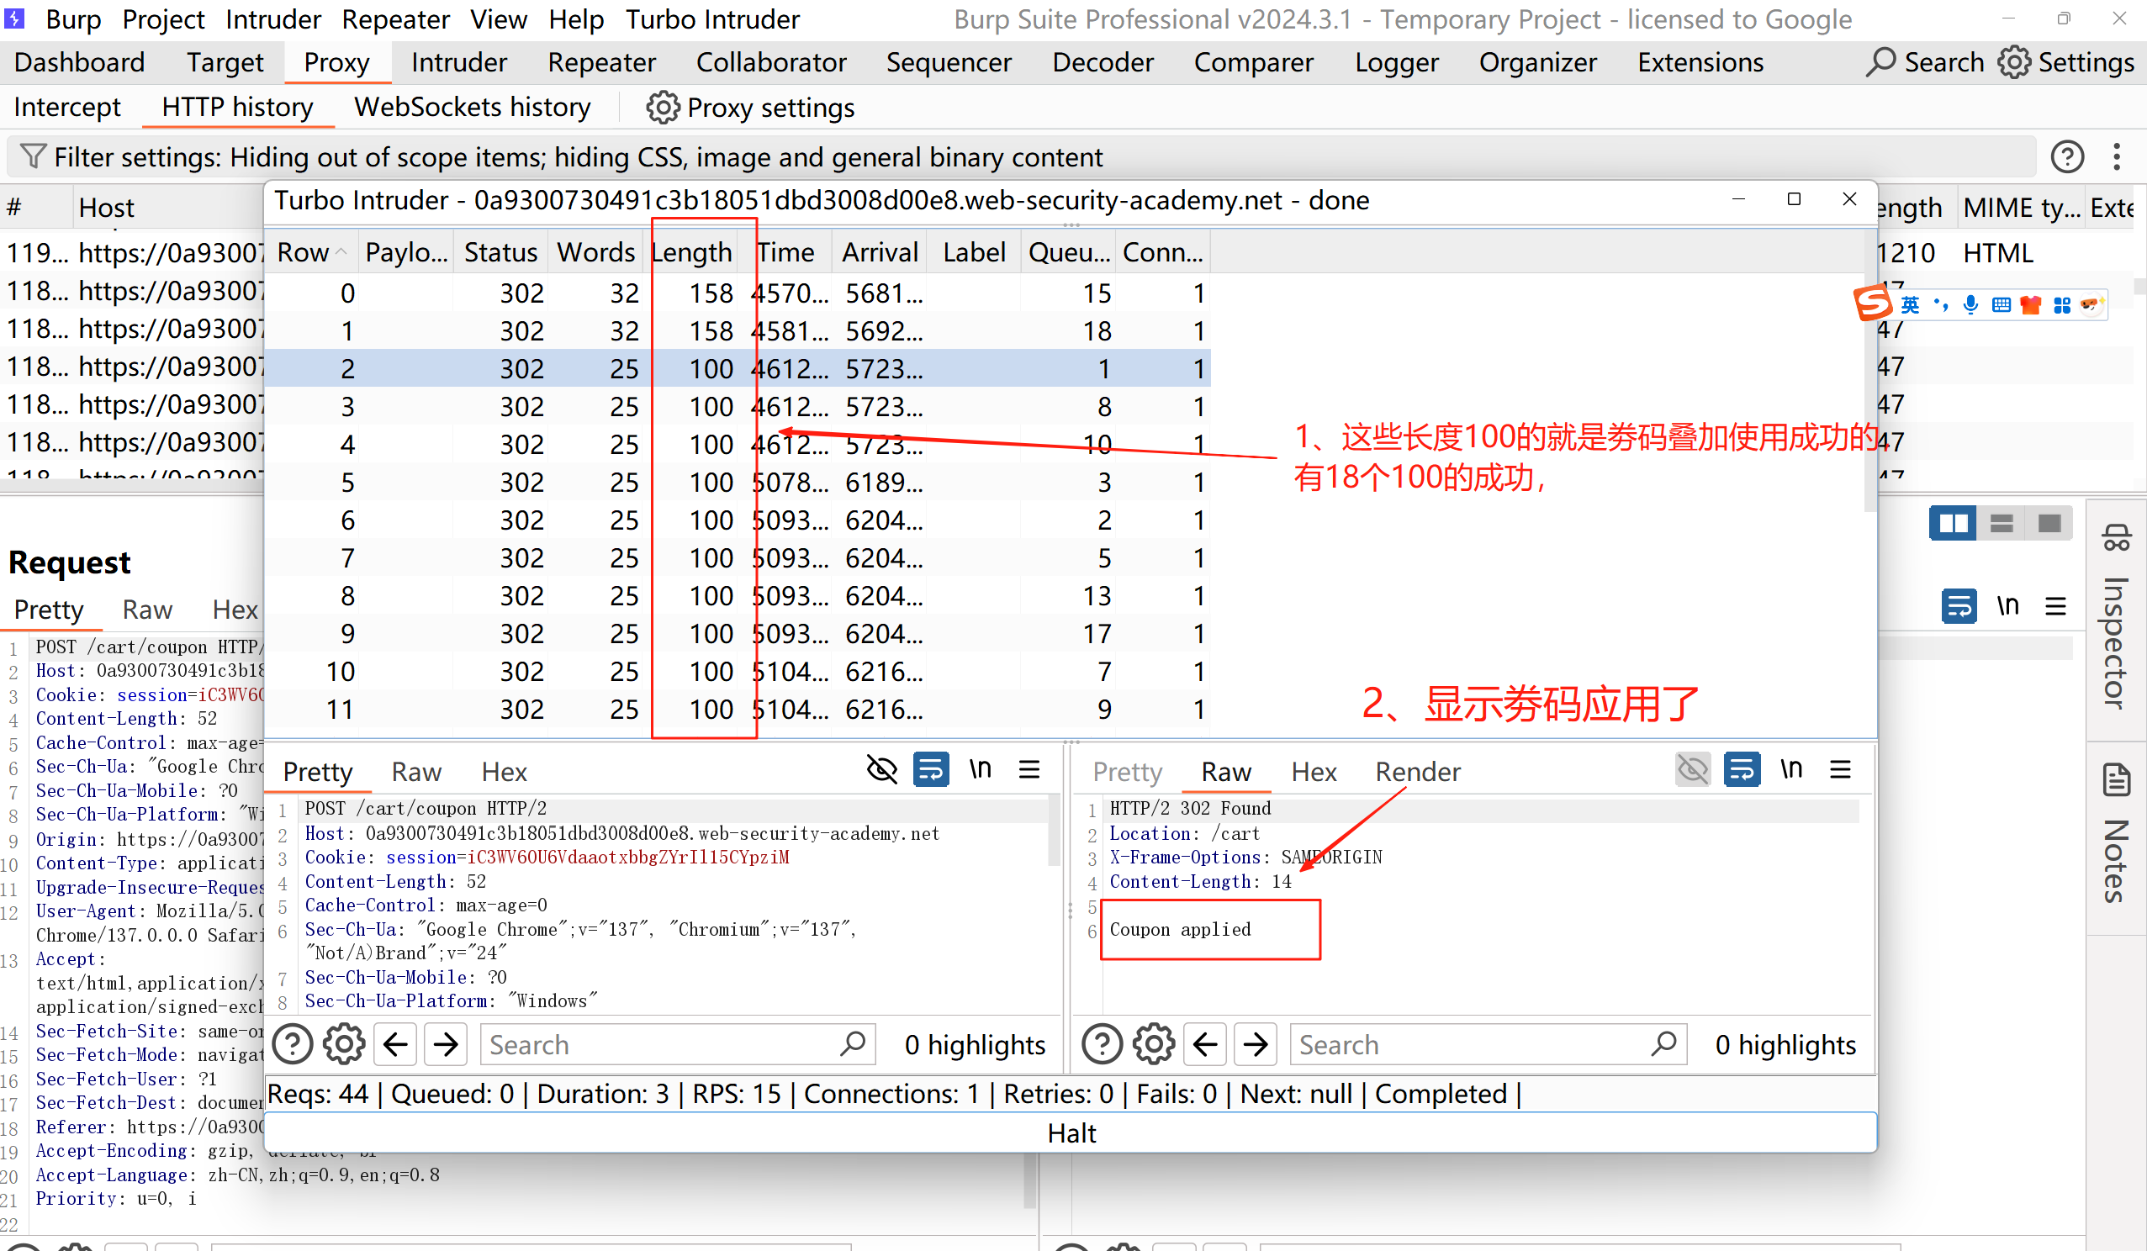2147x1251 pixels.
Task: Click forward arrow in request search bar
Action: point(446,1044)
